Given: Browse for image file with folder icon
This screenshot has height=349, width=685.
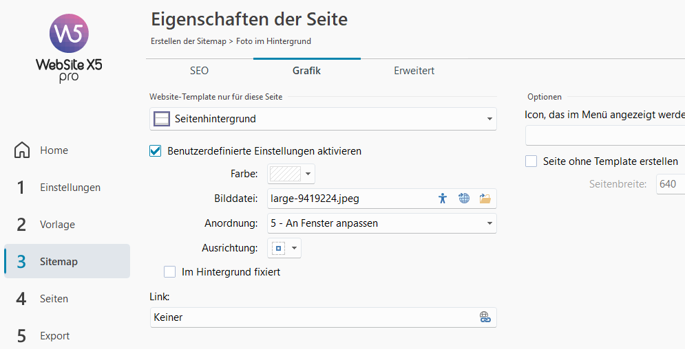Looking at the screenshot, I should [485, 199].
